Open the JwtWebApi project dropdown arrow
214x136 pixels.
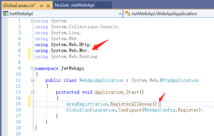pos(120,14)
